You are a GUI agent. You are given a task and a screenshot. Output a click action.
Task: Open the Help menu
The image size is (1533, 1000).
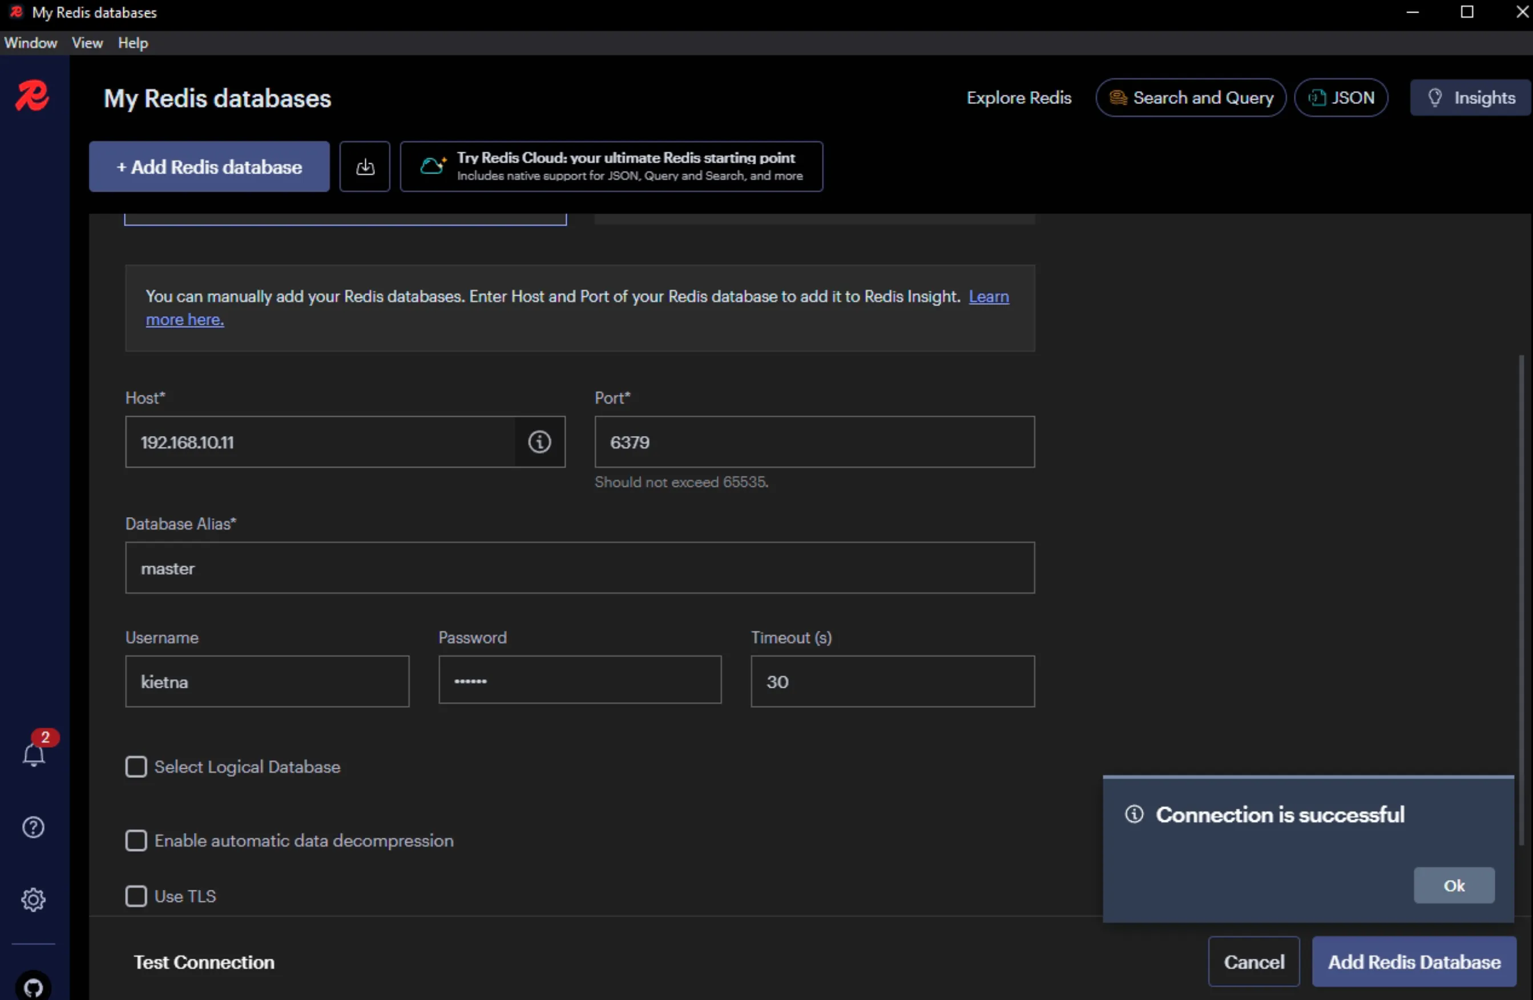[x=132, y=43]
